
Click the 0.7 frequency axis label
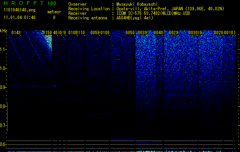(3, 125)
